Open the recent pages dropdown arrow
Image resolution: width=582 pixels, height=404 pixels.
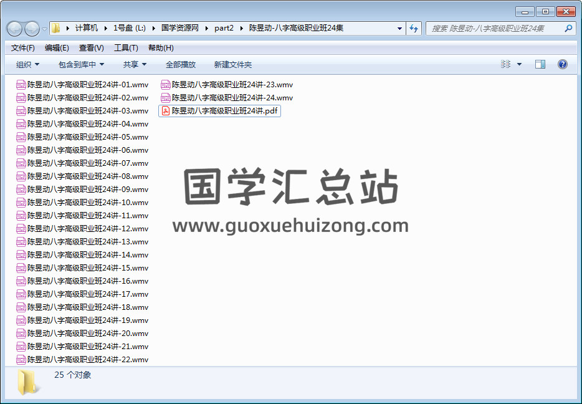click(x=44, y=29)
